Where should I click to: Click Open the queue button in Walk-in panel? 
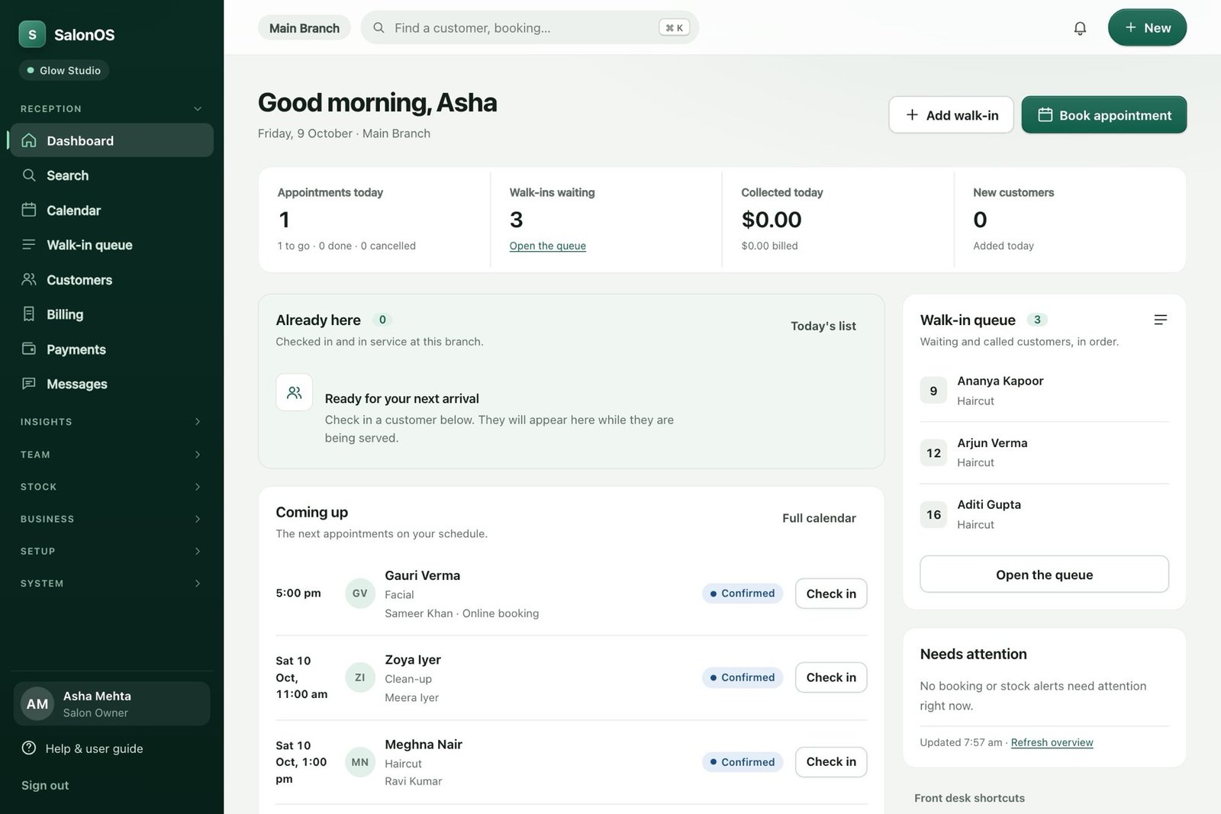click(1044, 574)
